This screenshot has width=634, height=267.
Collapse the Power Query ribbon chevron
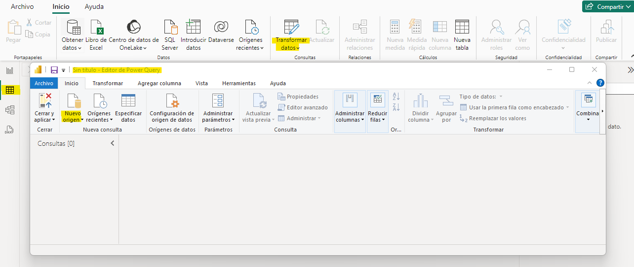(x=590, y=83)
